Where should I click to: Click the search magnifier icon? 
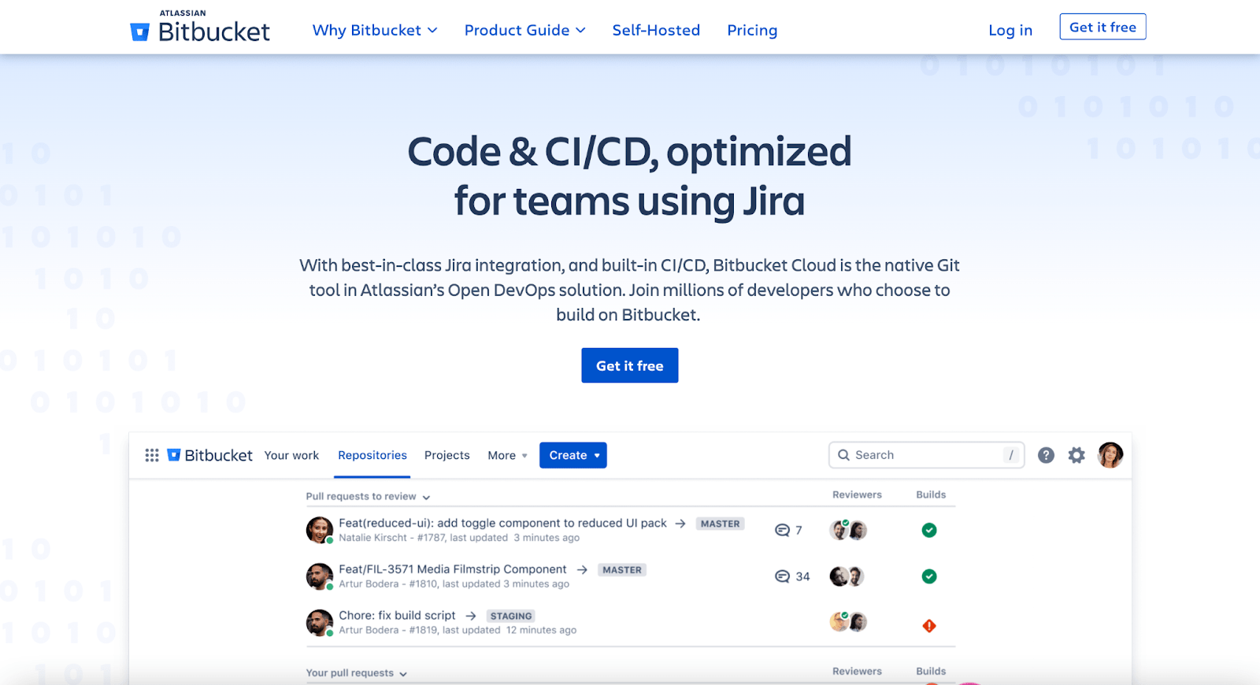(x=843, y=455)
